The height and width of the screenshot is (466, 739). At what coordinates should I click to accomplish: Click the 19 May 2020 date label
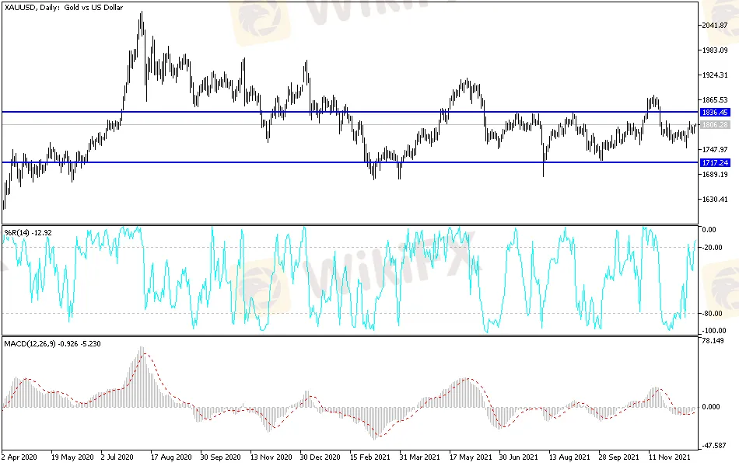point(72,457)
